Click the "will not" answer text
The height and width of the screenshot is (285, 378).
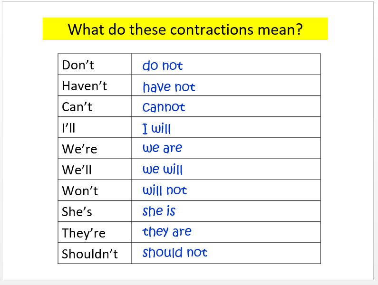165,190
